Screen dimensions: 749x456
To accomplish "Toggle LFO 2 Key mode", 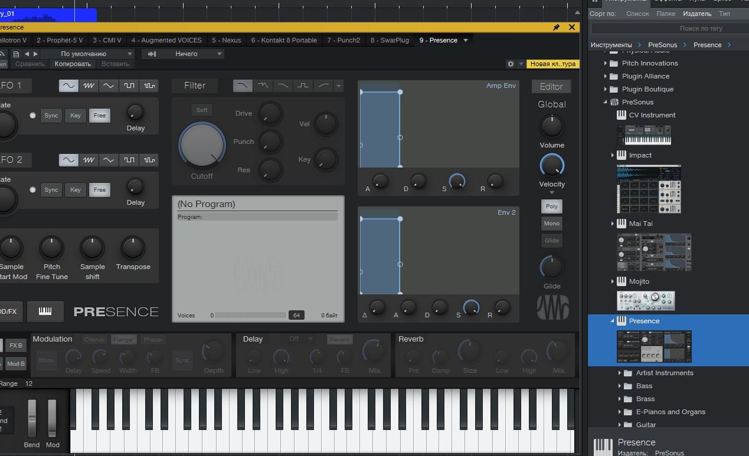I will [76, 190].
